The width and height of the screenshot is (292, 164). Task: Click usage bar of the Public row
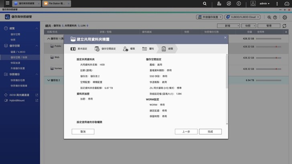269,47
